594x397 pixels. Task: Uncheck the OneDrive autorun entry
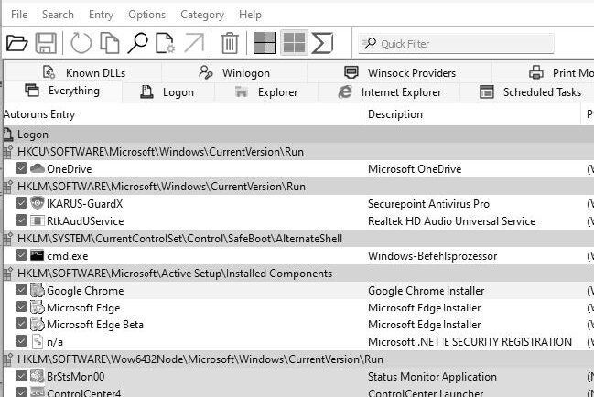pos(21,168)
